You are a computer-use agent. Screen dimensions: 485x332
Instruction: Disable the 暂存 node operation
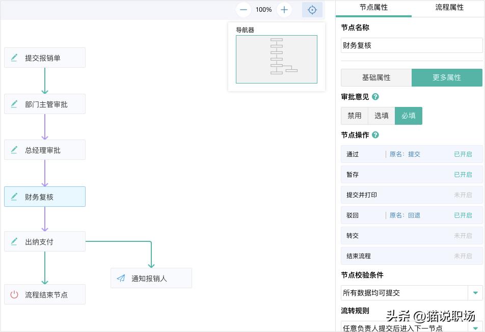tap(463, 174)
